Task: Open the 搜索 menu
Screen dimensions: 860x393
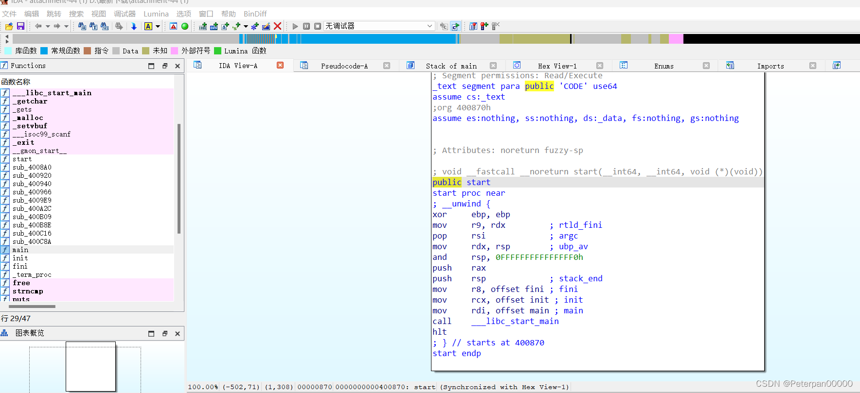Action: point(76,14)
